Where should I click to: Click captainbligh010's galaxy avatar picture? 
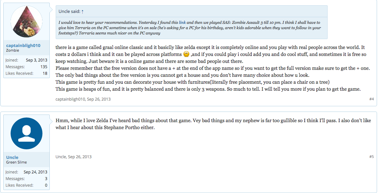(x=27, y=22)
